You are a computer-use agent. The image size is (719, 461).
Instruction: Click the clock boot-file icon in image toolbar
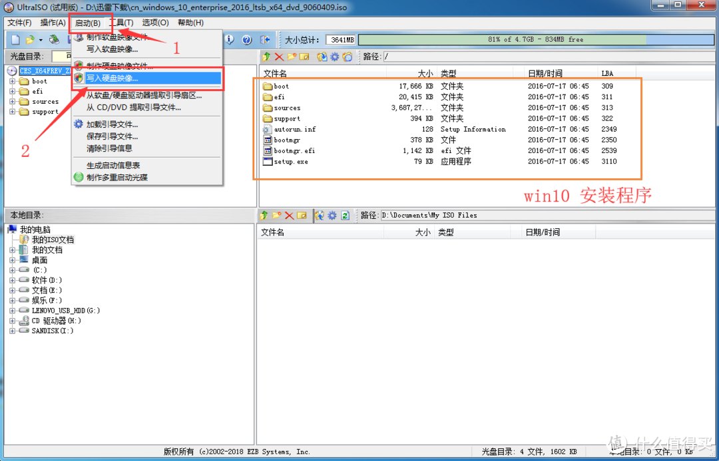(348, 57)
